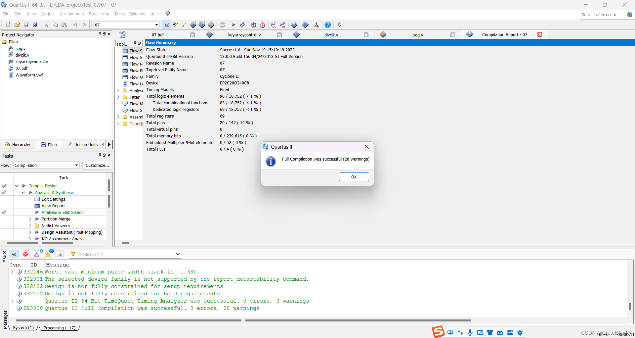The height and width of the screenshot is (338, 635).
Task: Click the Messages vertical scrollbar thumb
Action: (x=630, y=306)
